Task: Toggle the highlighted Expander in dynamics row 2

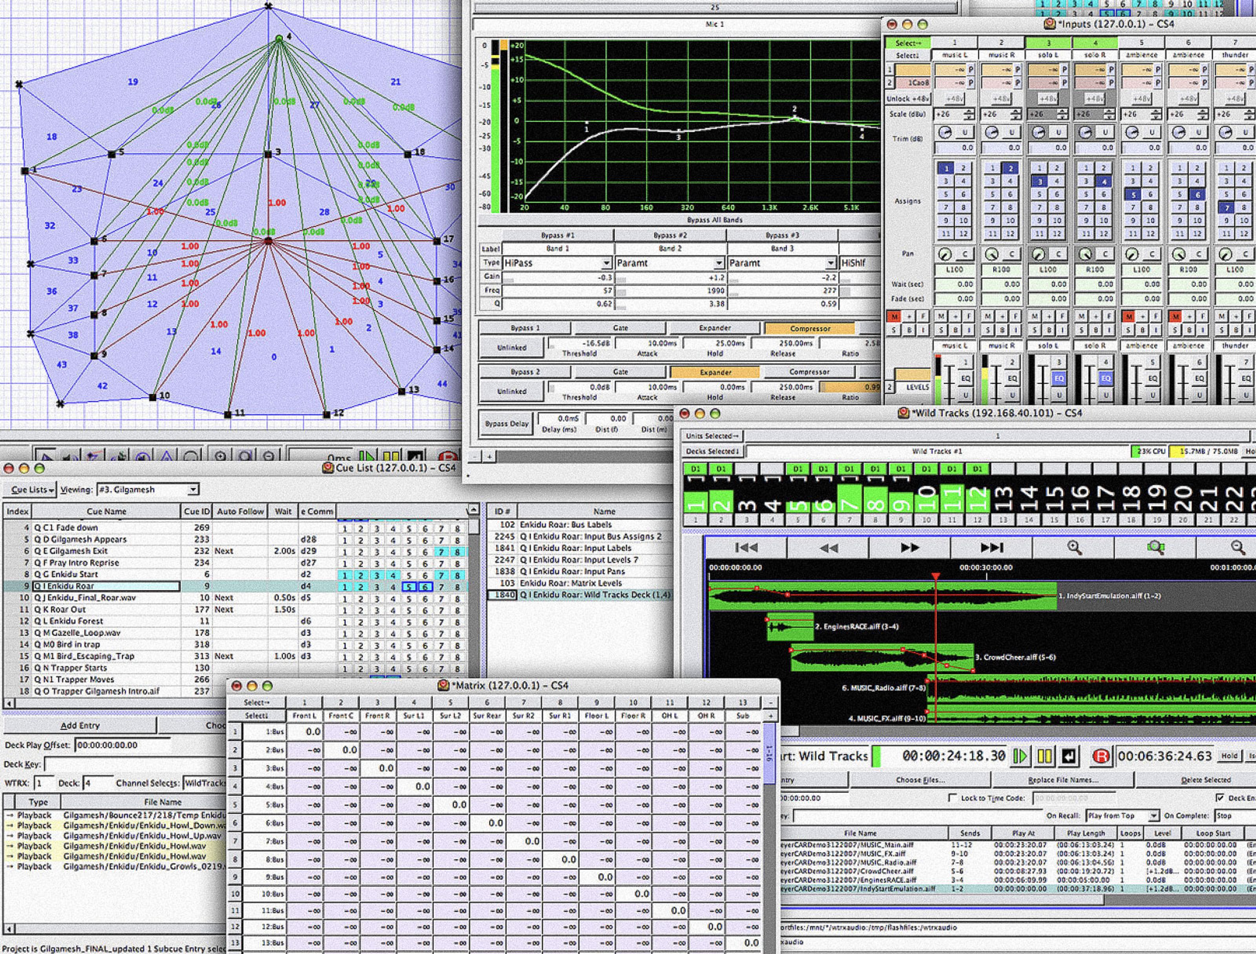Action: coord(715,372)
